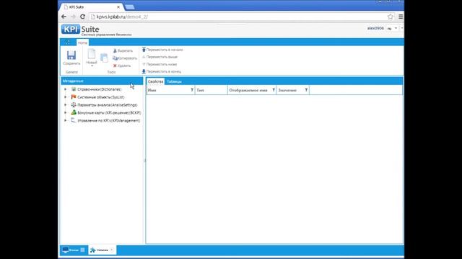Click the Управление по KPI's tree icon
The image size is (462, 259).
tap(74, 120)
